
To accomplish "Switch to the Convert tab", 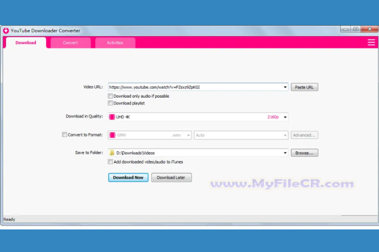I will (x=71, y=43).
